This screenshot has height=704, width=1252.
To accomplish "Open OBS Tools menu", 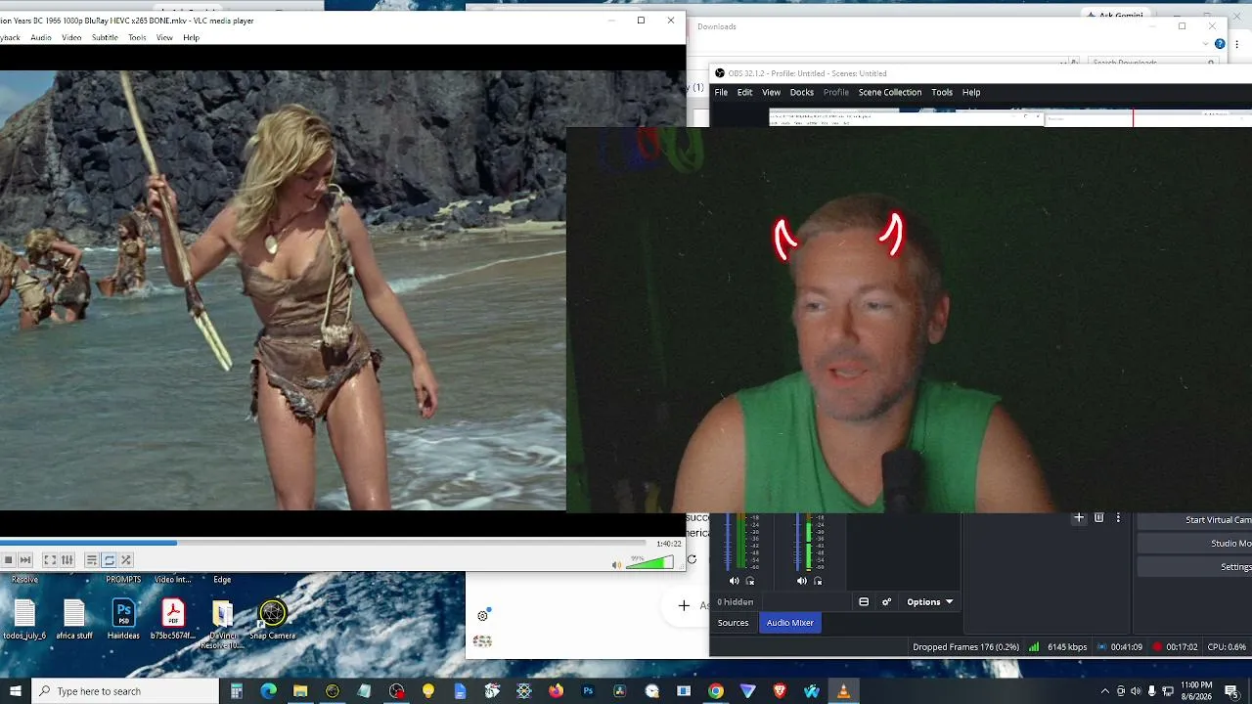I will (942, 92).
